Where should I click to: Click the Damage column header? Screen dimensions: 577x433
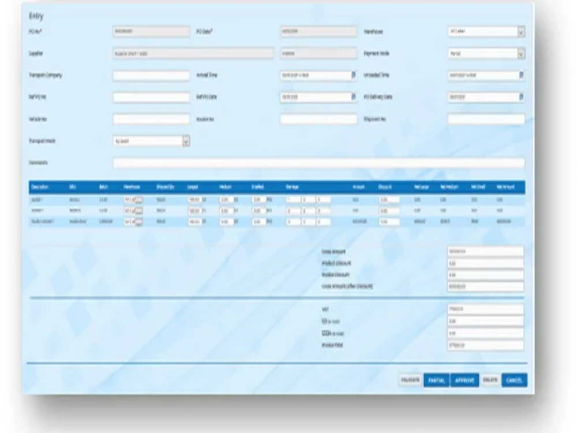[x=292, y=187]
